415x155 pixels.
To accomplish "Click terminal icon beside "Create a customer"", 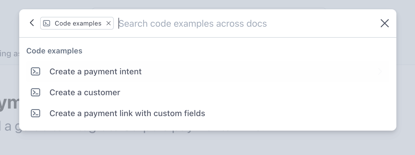I will pos(36,92).
